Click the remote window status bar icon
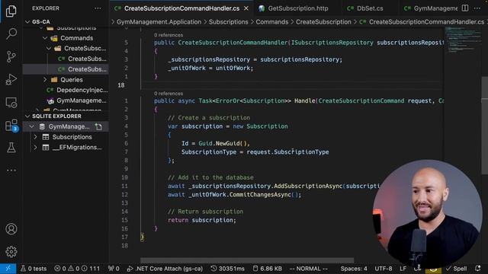 coord(8,269)
